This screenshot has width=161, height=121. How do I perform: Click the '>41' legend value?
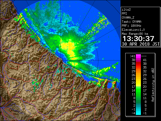133,56
